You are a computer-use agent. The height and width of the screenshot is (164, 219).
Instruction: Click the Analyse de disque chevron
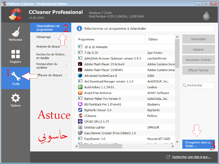pyautogui.click(x=66, y=46)
